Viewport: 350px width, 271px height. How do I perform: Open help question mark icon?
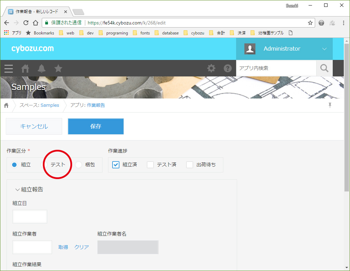tap(228, 68)
